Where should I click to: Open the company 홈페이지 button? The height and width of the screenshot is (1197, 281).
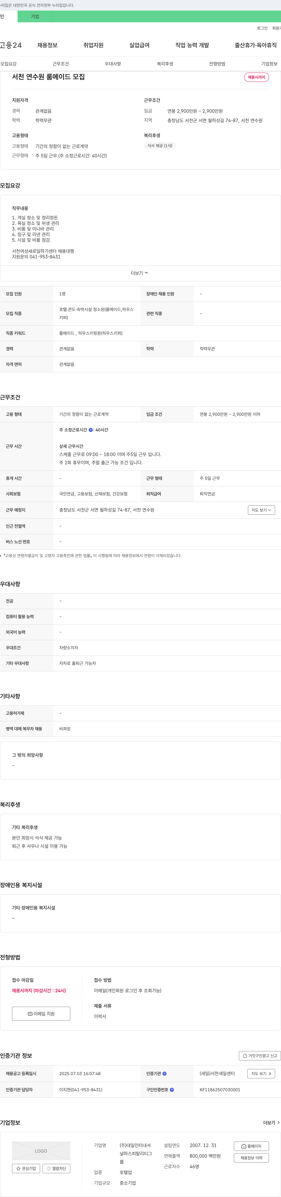tap(251, 1146)
